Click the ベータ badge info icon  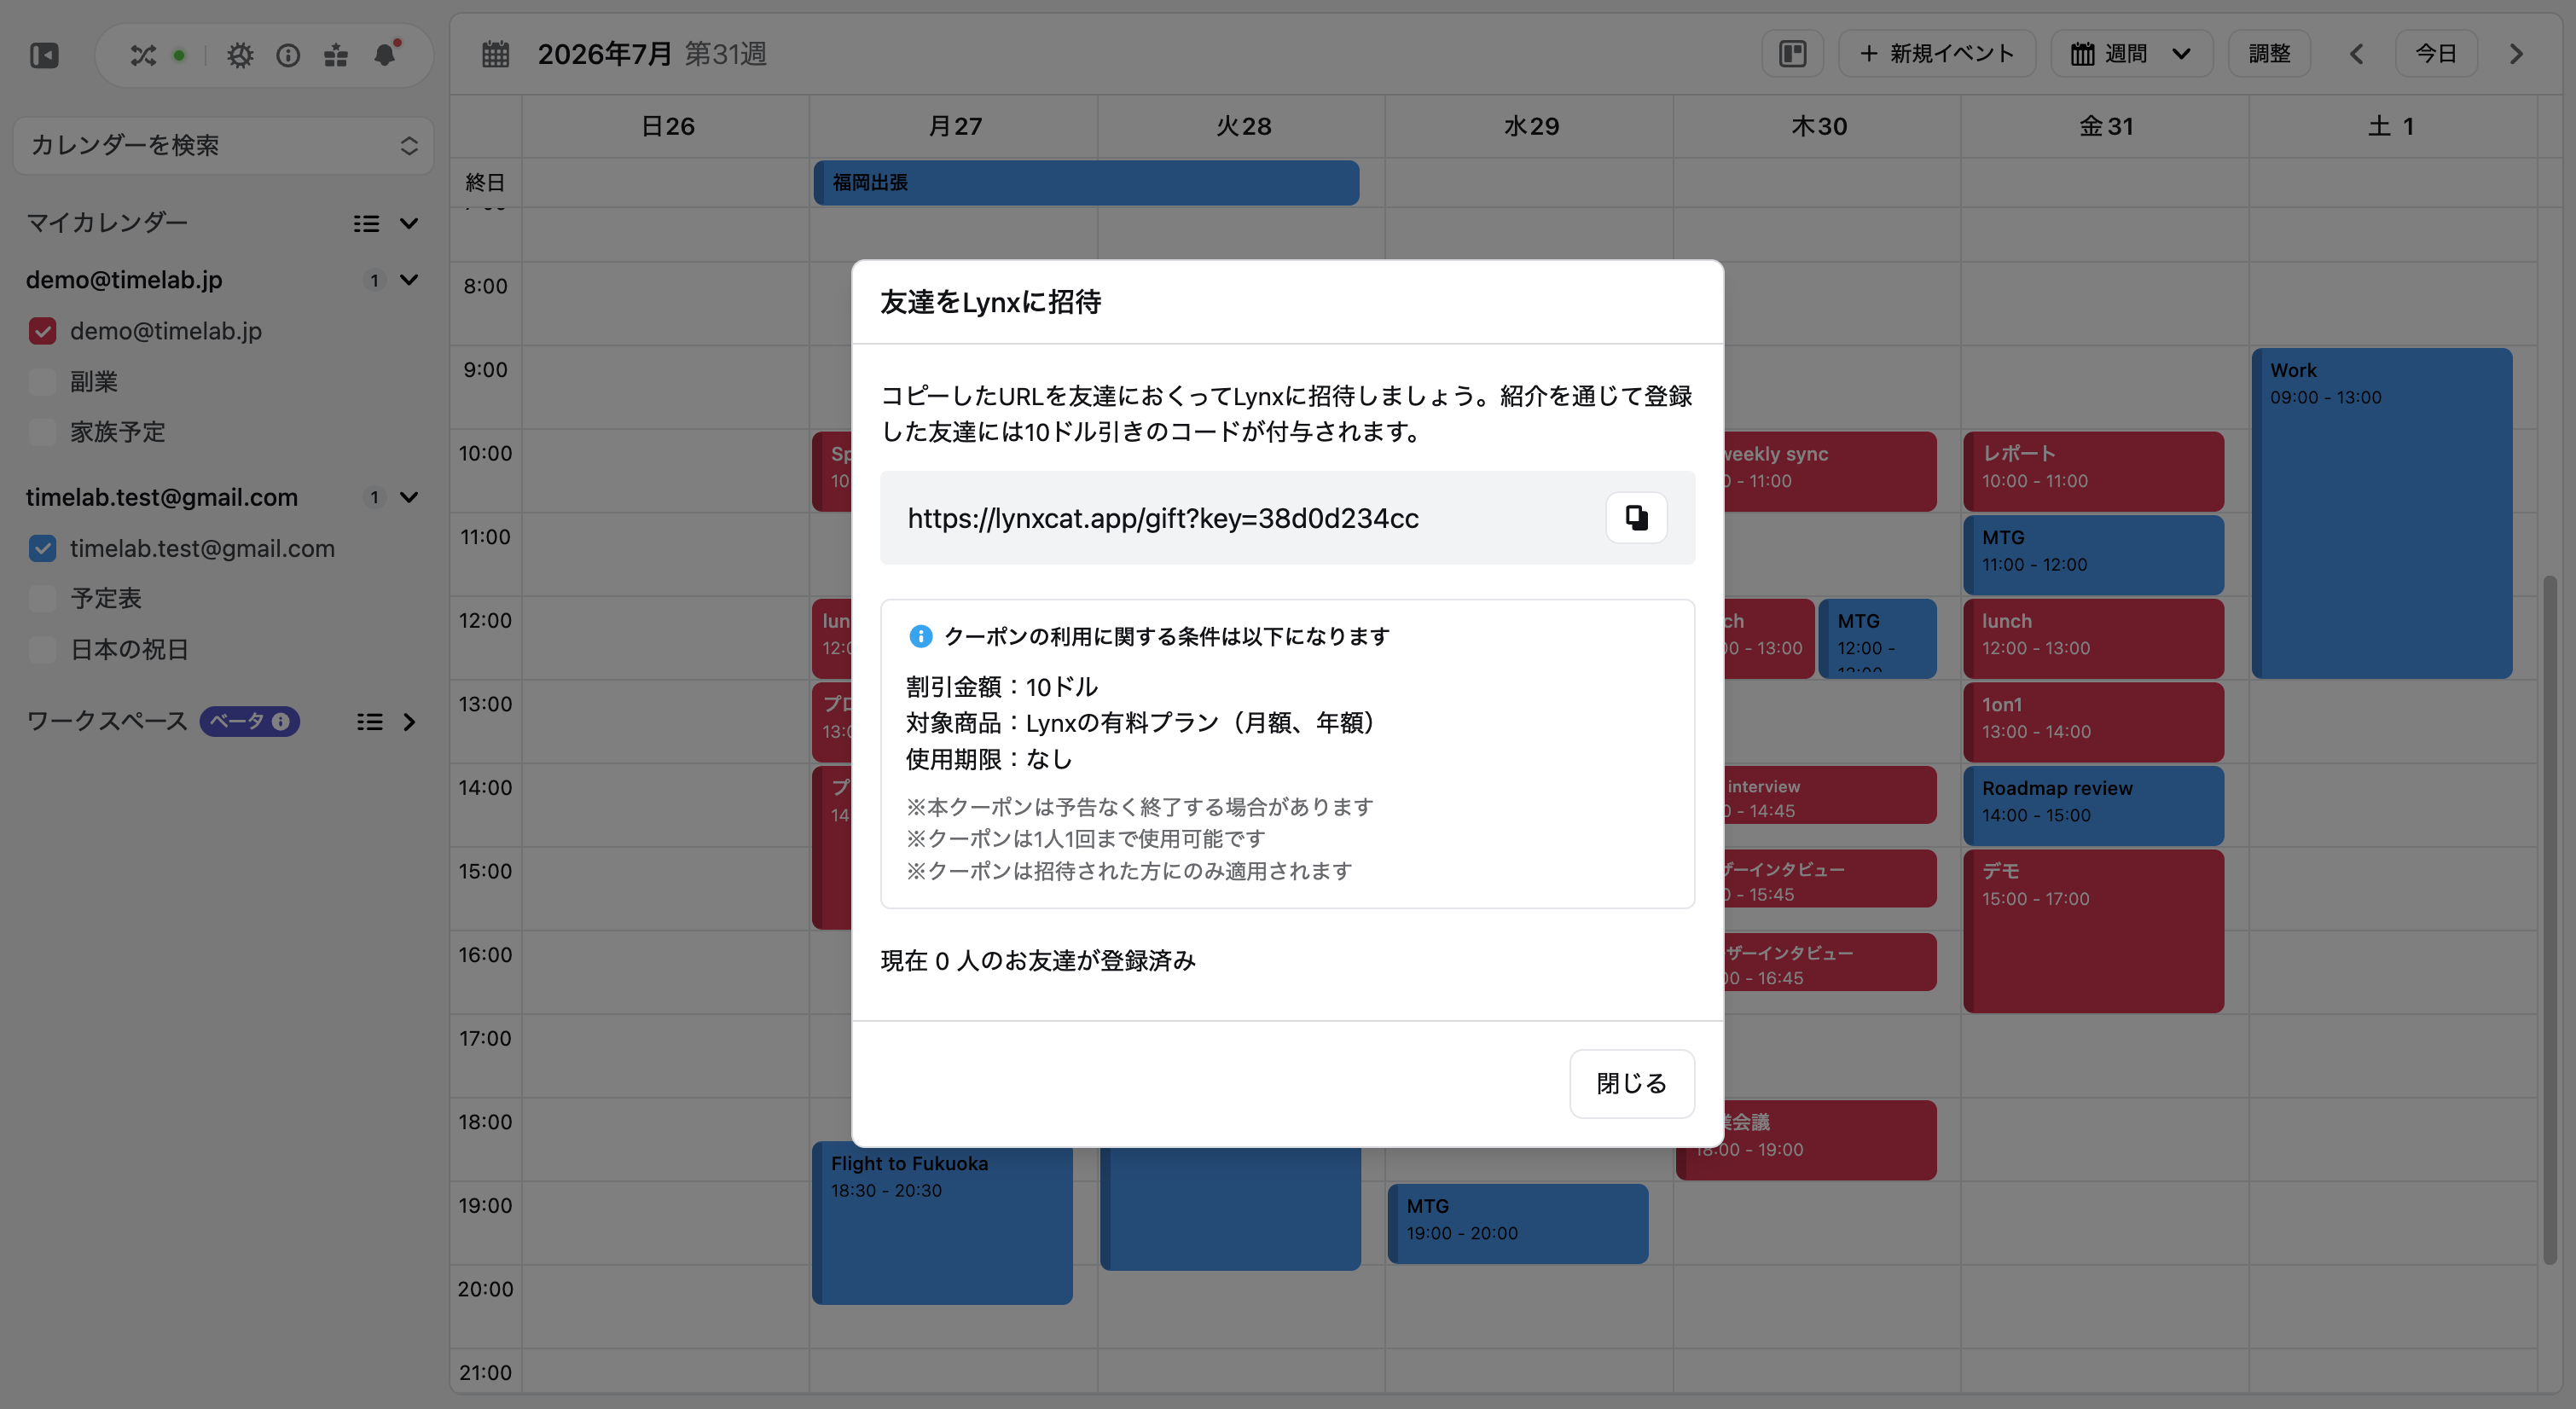click(x=281, y=721)
